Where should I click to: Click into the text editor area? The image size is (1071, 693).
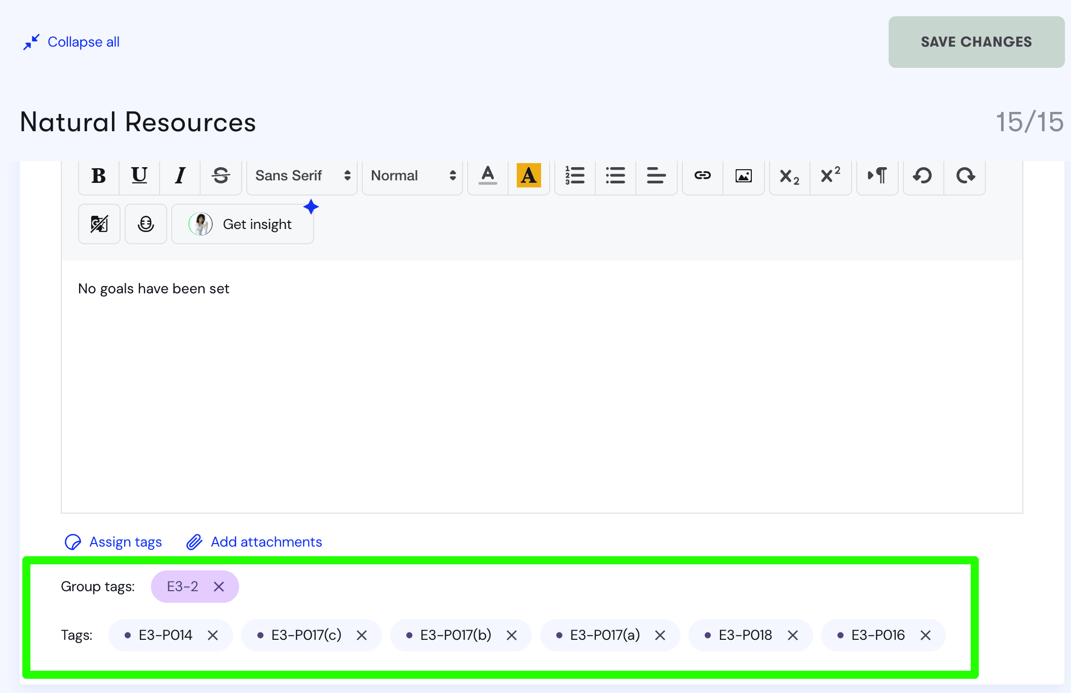pos(542,387)
